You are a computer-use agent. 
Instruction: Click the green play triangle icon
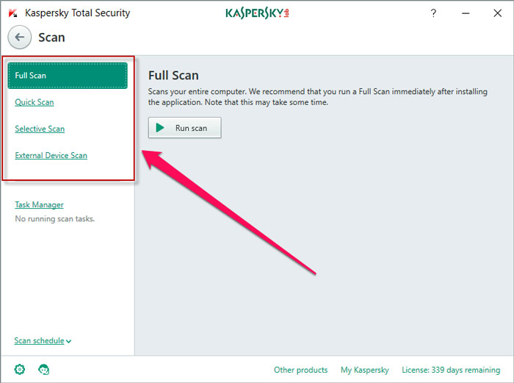[x=160, y=128]
